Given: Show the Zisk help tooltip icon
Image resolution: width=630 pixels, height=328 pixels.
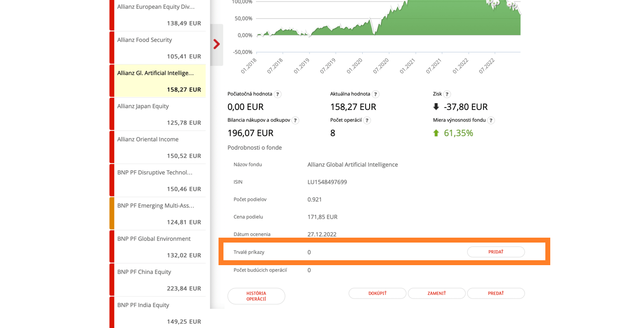Looking at the screenshot, I should coord(447,94).
